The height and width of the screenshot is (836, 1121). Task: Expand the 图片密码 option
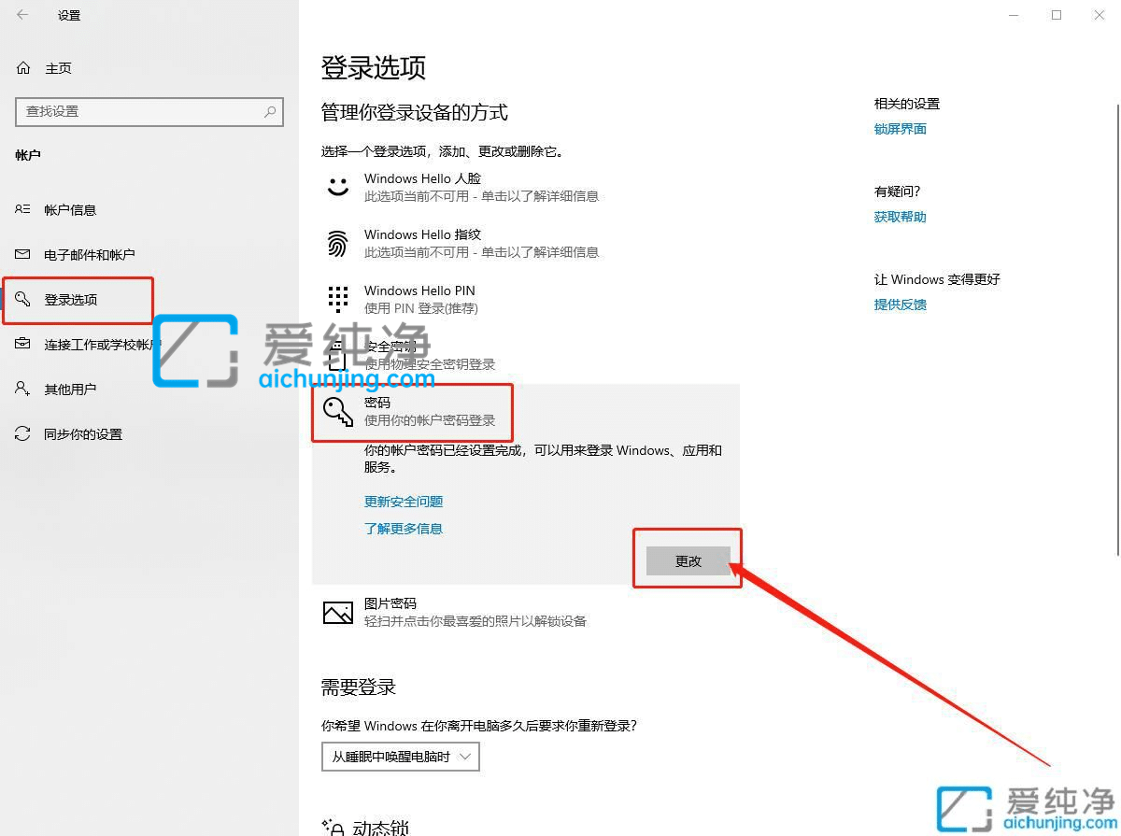[526, 612]
